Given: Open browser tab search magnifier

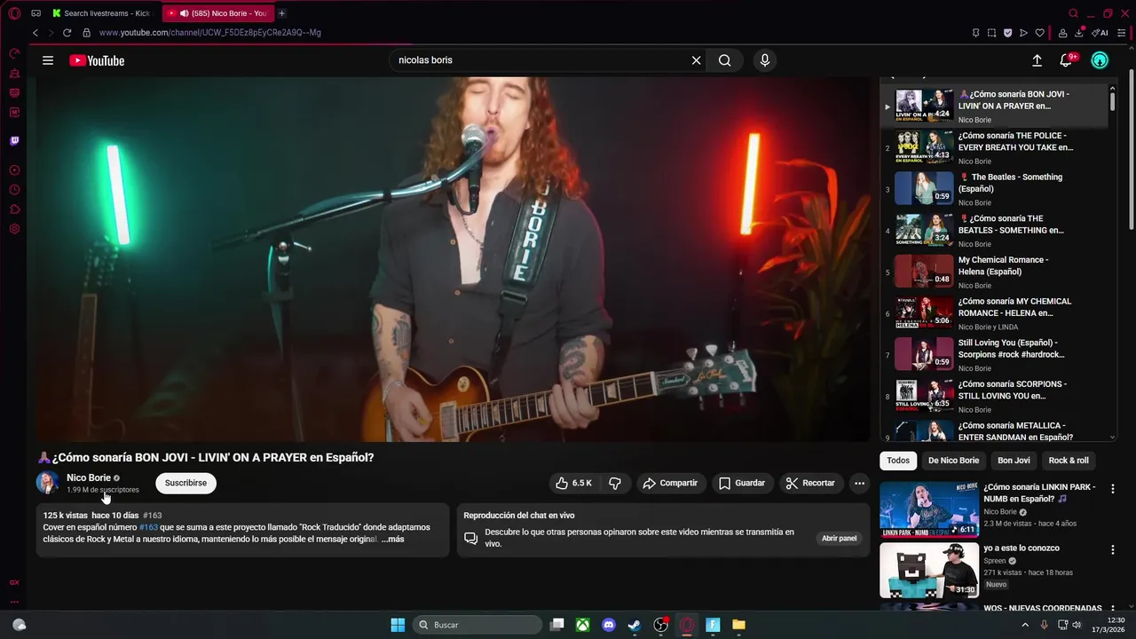Looking at the screenshot, I should (x=1073, y=13).
